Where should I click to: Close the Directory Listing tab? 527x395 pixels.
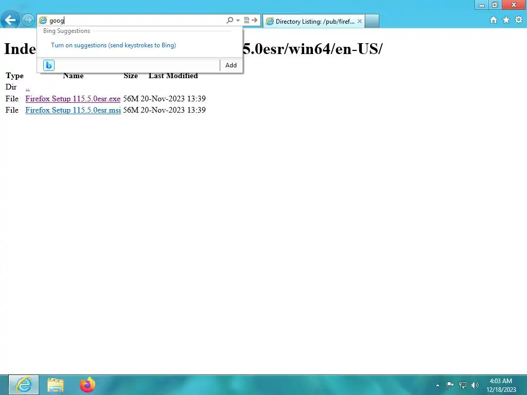point(360,21)
